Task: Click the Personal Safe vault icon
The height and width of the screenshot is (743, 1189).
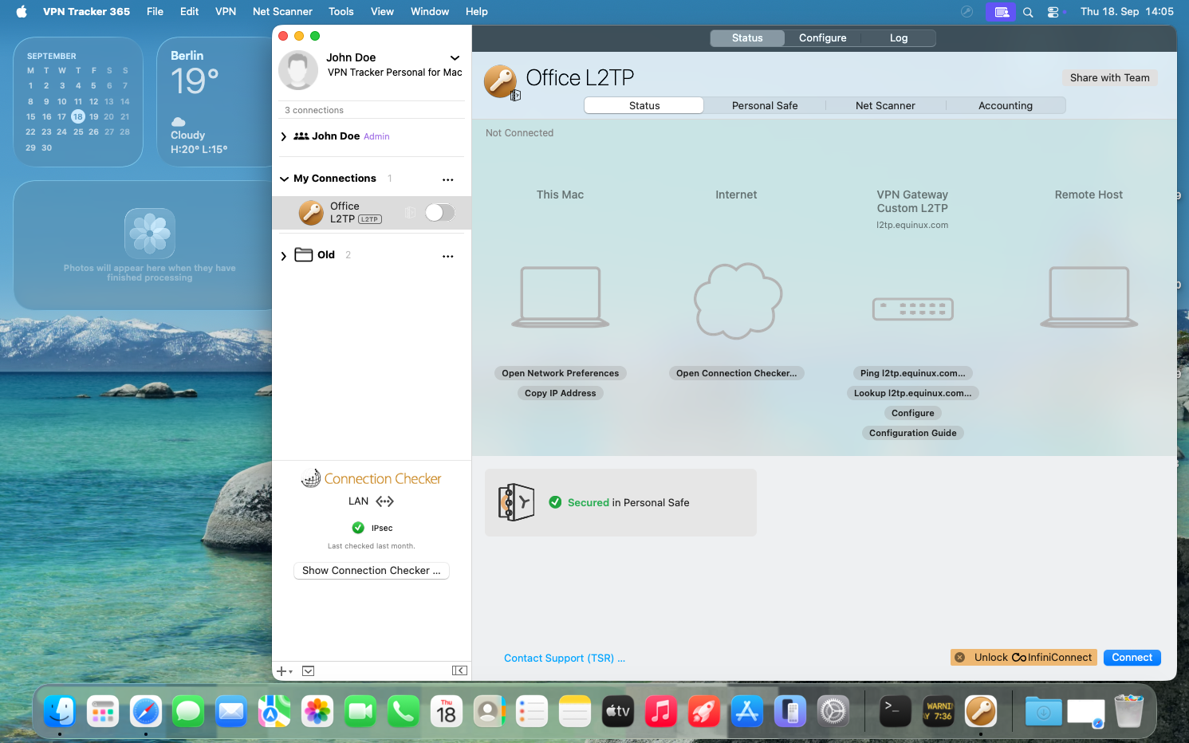Action: 517,502
